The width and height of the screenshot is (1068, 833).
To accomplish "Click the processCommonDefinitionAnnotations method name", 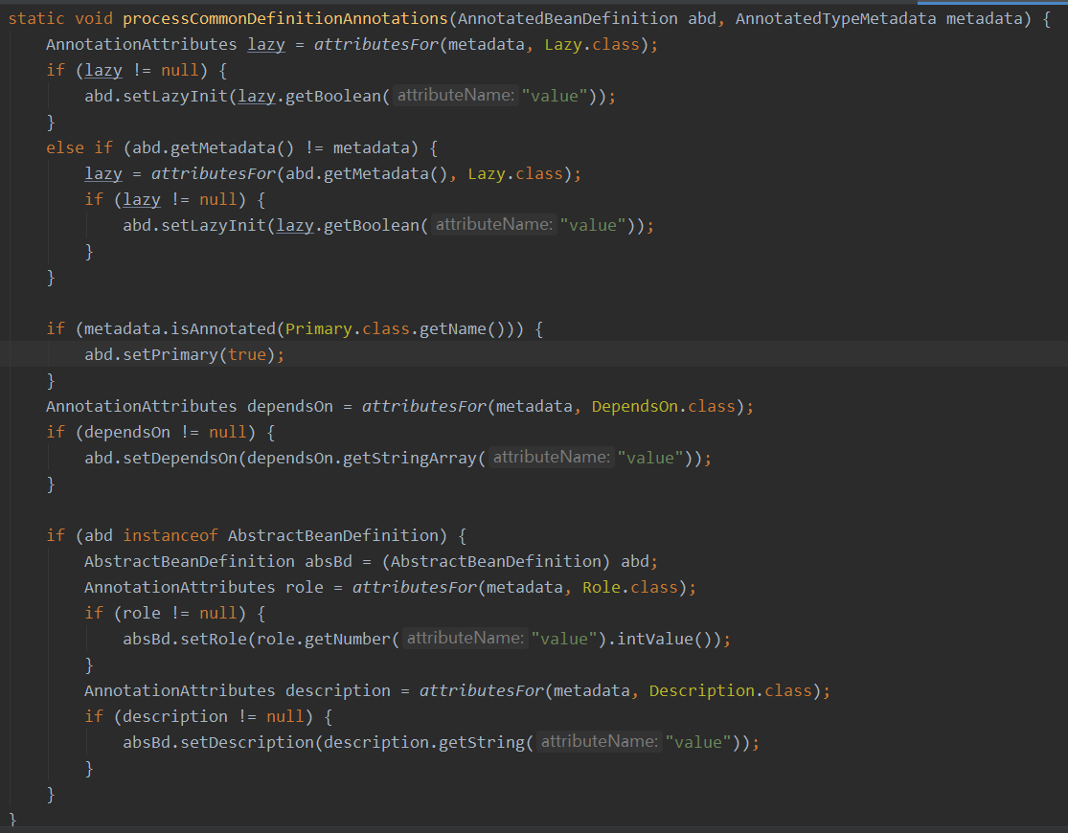I will point(284,18).
